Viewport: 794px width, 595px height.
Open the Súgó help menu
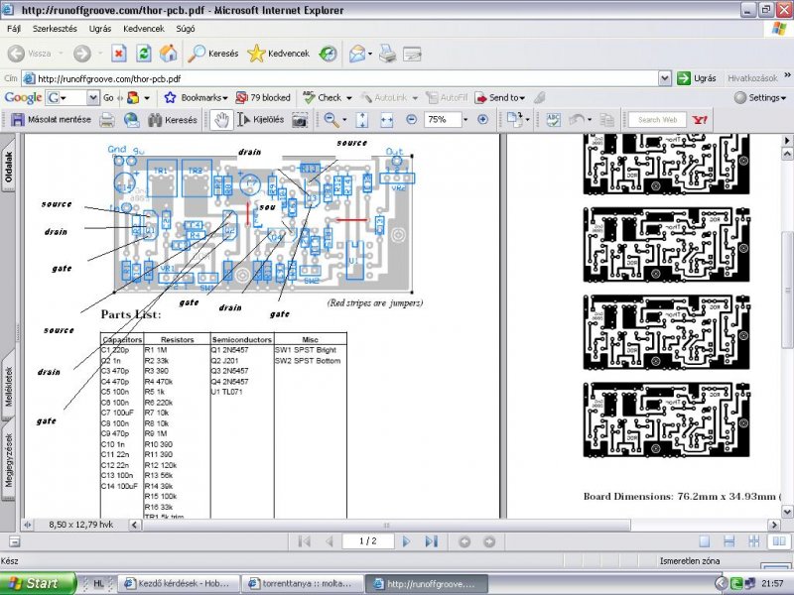186,29
